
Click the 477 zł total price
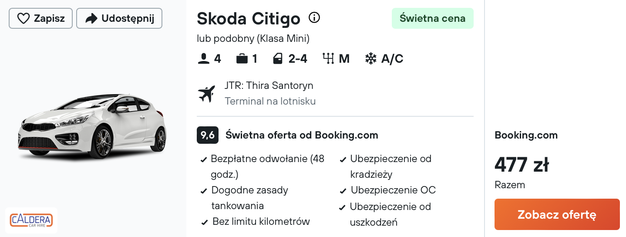pos(522,165)
